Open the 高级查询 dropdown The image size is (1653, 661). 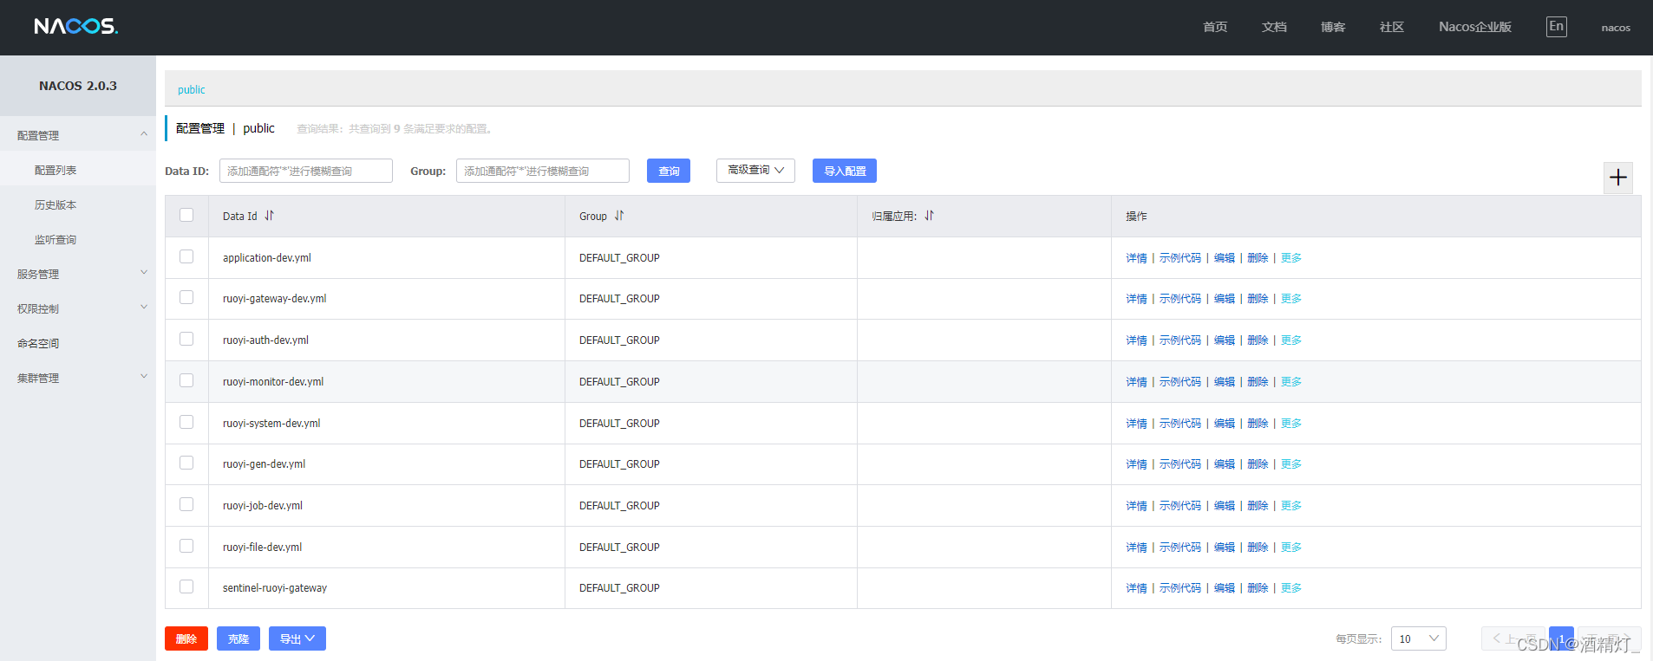(x=755, y=171)
